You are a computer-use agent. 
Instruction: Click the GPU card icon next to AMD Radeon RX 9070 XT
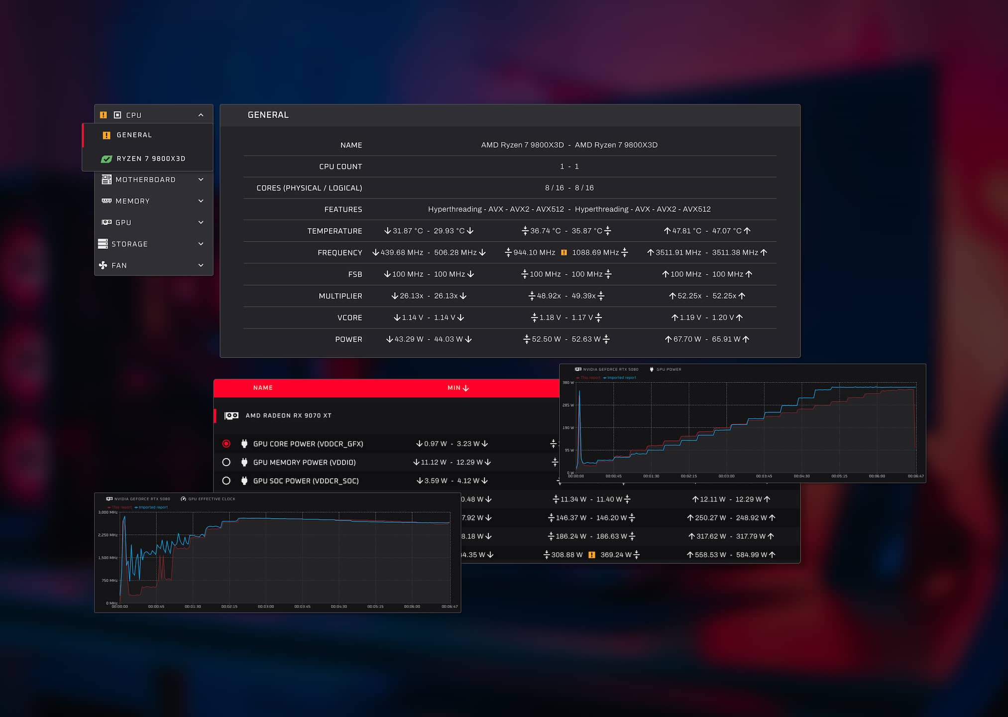pyautogui.click(x=231, y=415)
